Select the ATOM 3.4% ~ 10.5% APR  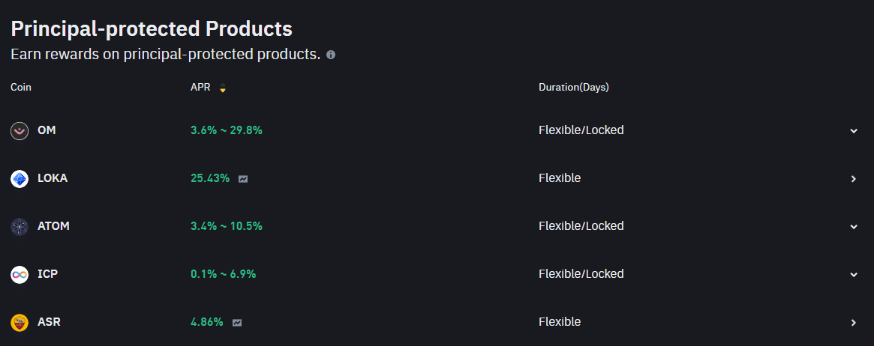[227, 226]
